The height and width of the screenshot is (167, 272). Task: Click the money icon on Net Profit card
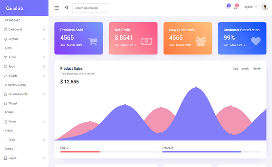[147, 41]
